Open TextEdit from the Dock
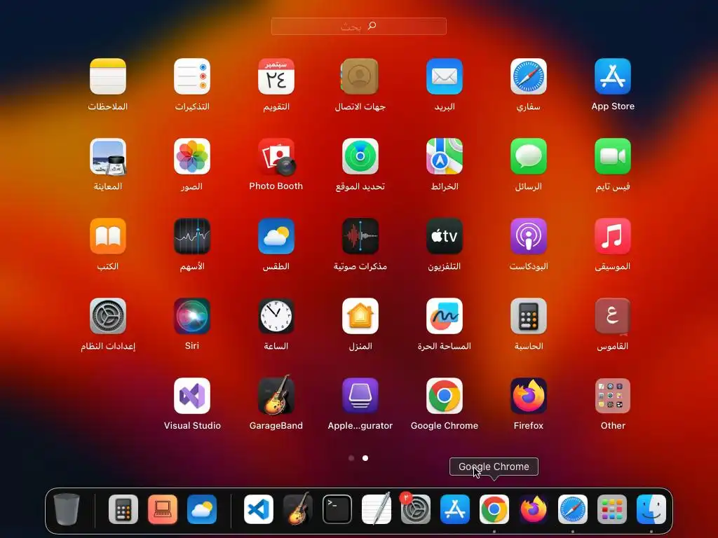Viewport: 718px width, 538px height. click(x=377, y=509)
